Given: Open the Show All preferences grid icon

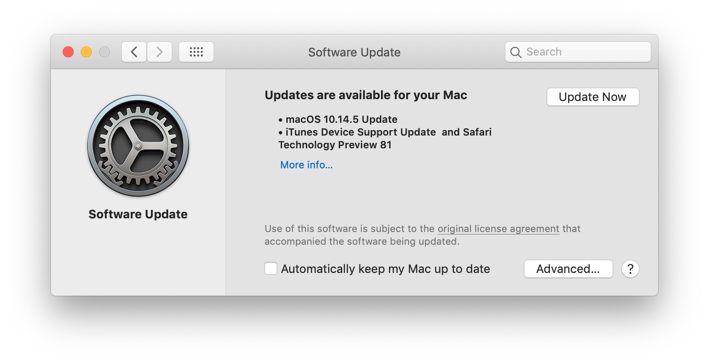Looking at the screenshot, I should click(x=196, y=51).
